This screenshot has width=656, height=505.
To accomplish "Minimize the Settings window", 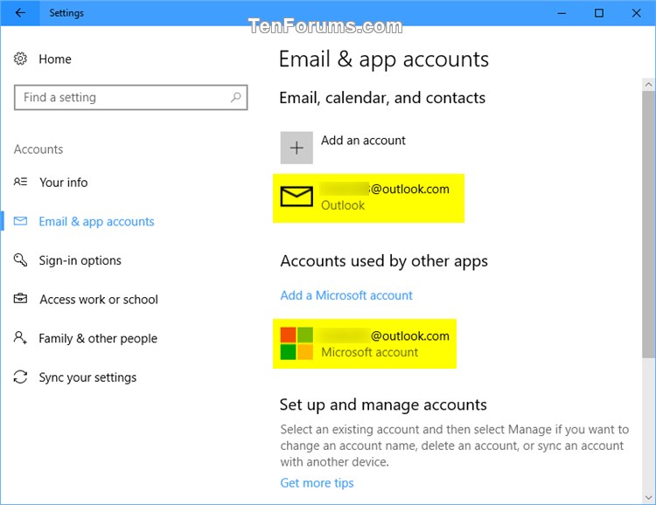I will (562, 13).
